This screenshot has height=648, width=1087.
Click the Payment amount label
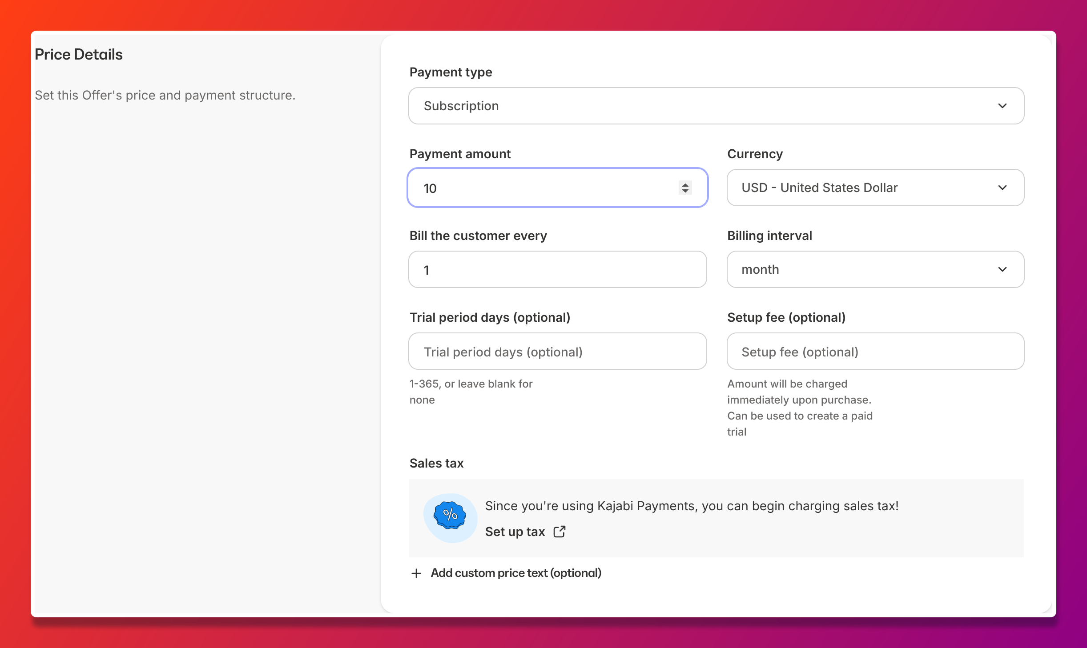pyautogui.click(x=460, y=154)
